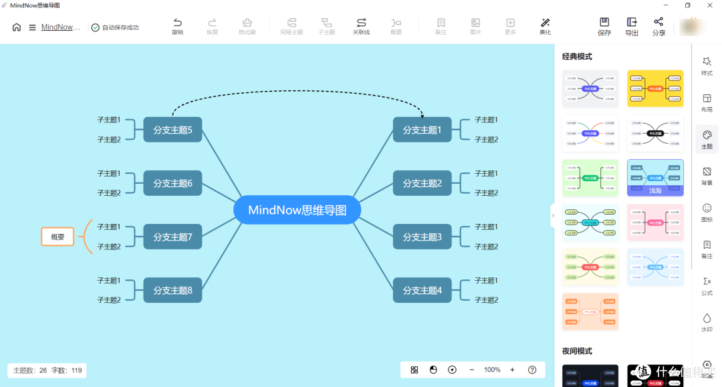Insert a 概要 summary from toolbar
722x387 pixels.
[x=396, y=27]
